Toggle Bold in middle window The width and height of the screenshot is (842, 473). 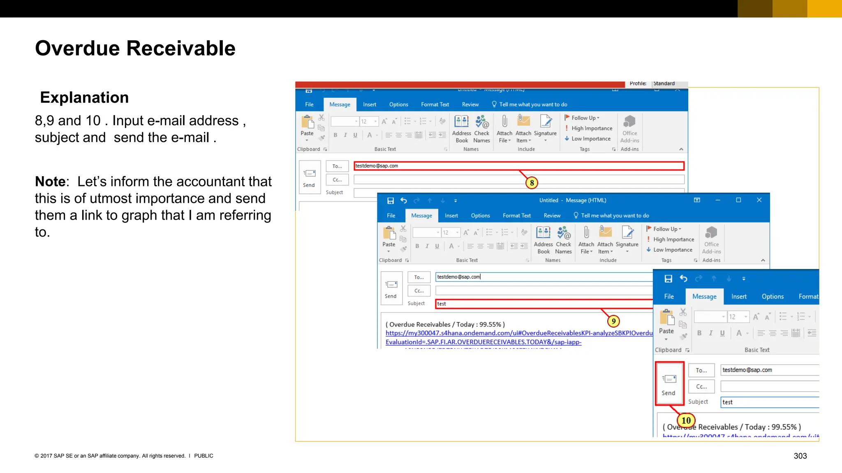[x=417, y=246]
